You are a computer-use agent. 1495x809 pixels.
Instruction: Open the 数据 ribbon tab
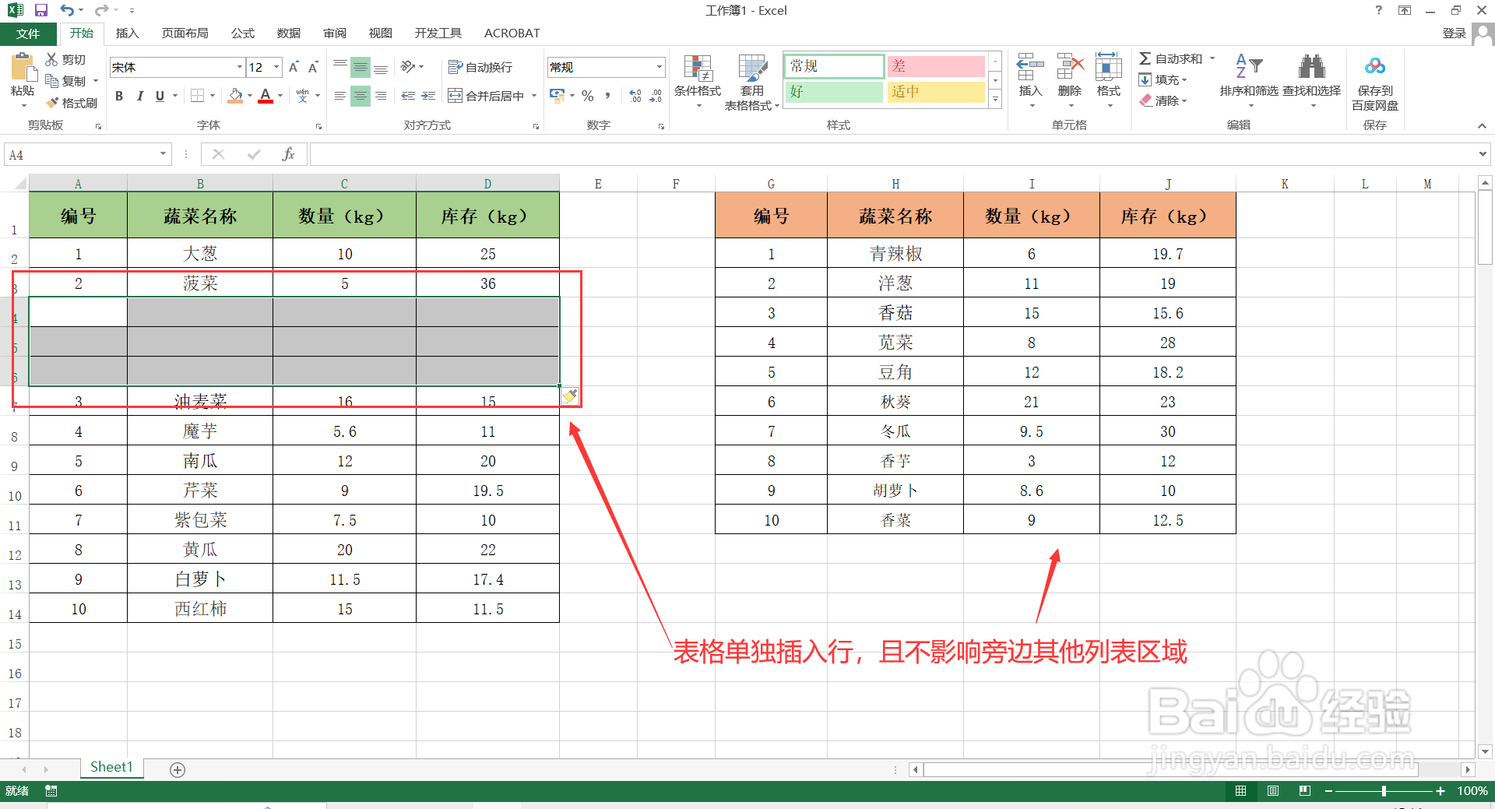pos(287,33)
